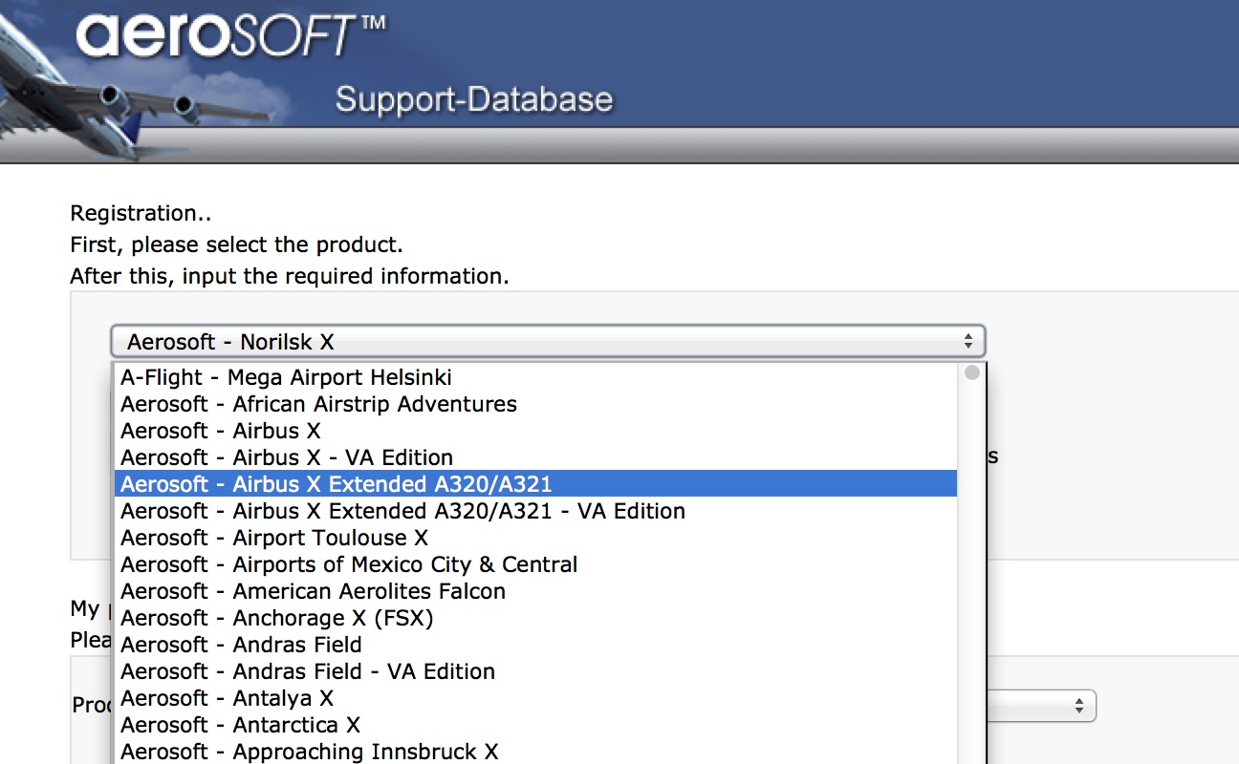The width and height of the screenshot is (1239, 764).
Task: Open the Aerosoft - Norilsk X product dropdown
Action: pyautogui.click(x=548, y=342)
